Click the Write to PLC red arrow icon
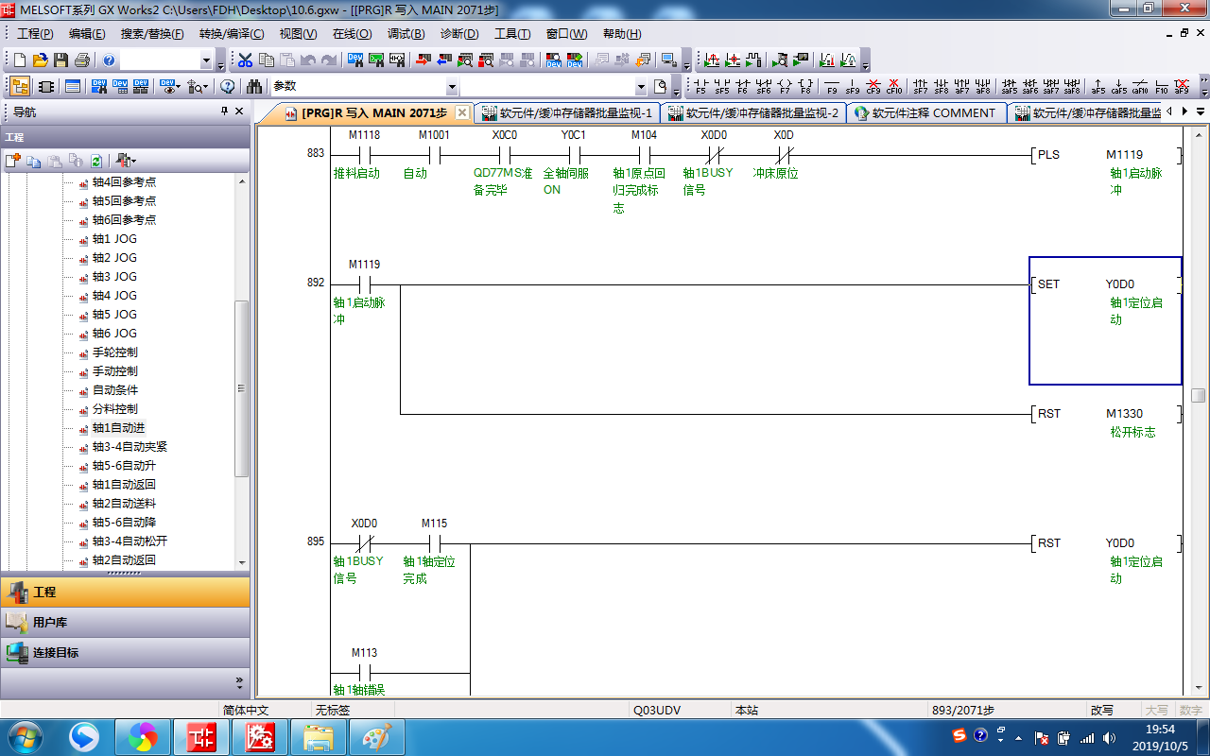 (423, 60)
